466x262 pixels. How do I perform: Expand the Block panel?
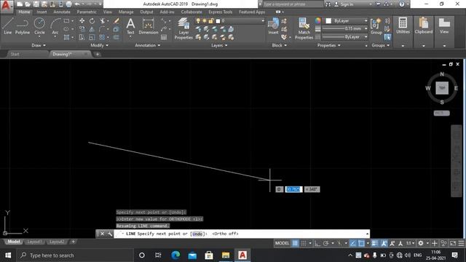pyautogui.click(x=279, y=45)
